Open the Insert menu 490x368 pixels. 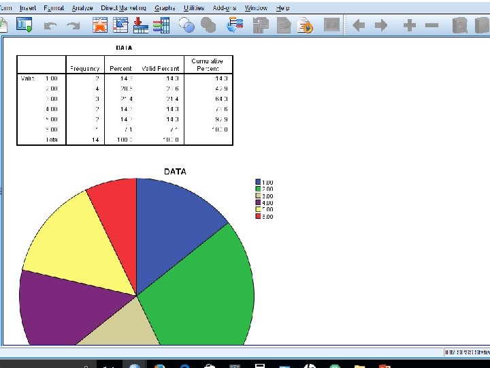click(28, 8)
